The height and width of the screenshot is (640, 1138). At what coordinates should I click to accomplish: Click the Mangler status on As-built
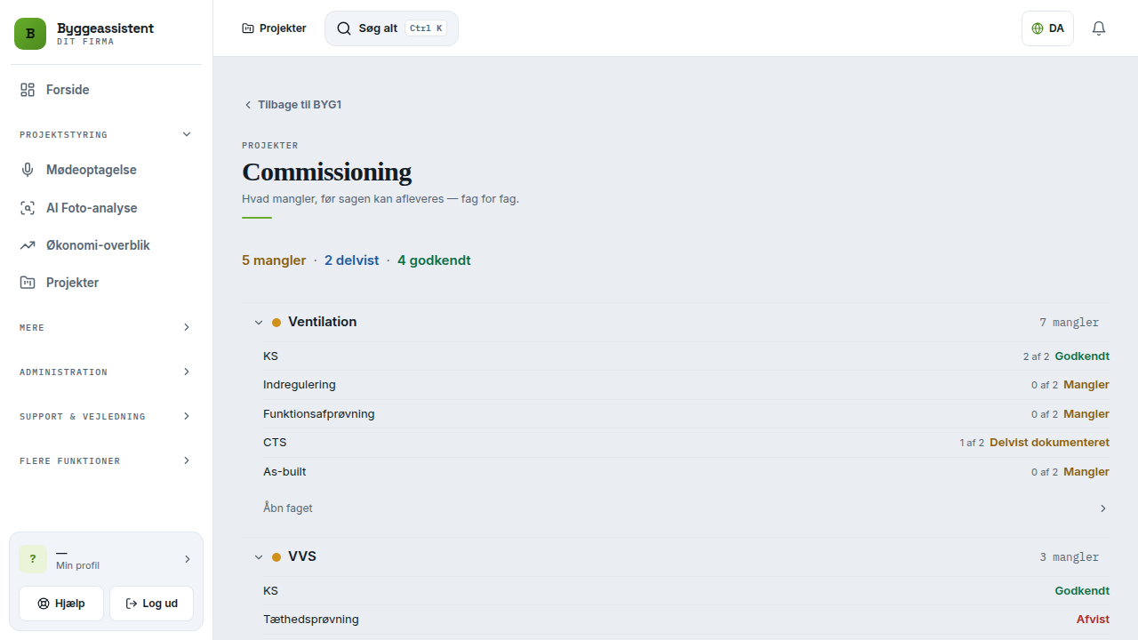click(1086, 472)
